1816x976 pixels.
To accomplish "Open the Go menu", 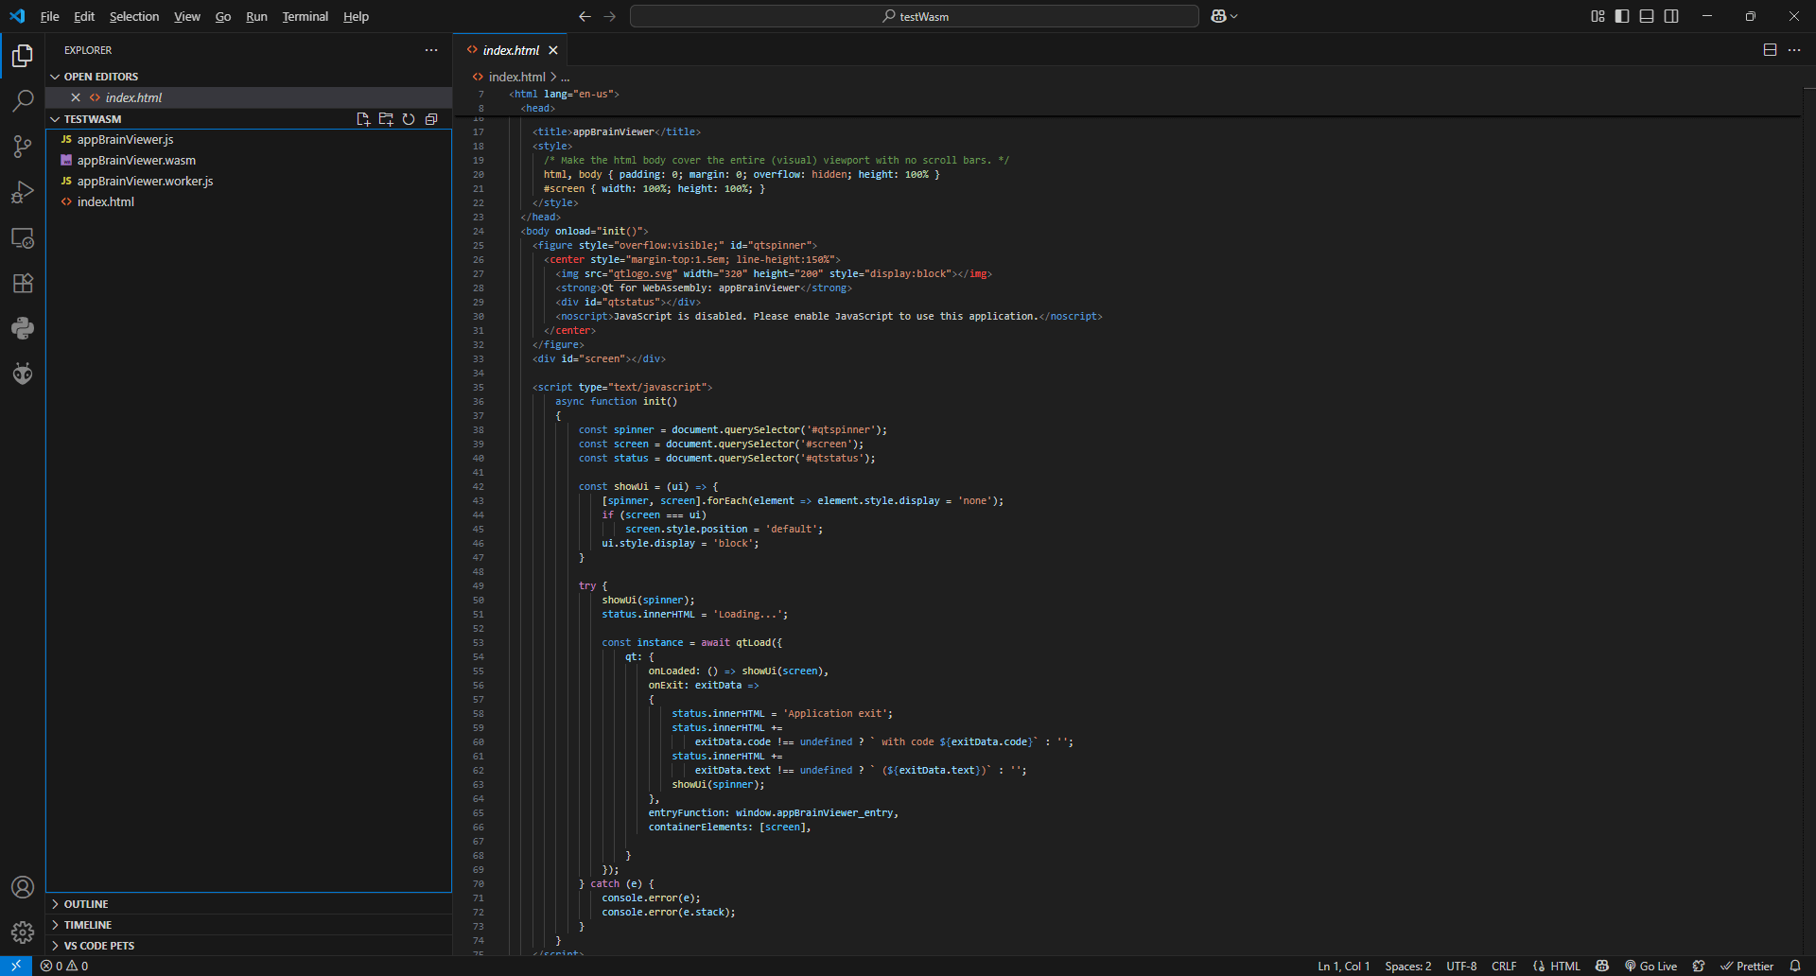I will [223, 16].
